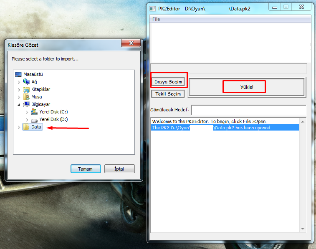Expand Yerel Disk (D:) node
Screen dimensions: 316x249
pyautogui.click(x=27, y=120)
